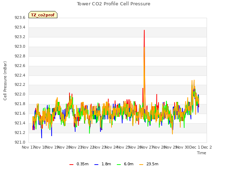Click the Dec 1 x-axis label
Screen dimensions: 228x171
tap(195, 147)
